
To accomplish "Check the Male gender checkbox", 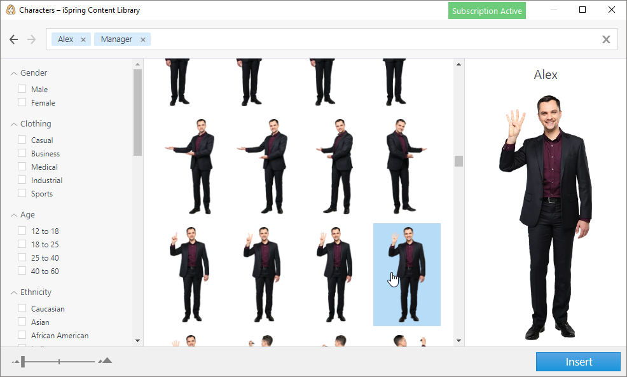I will 22,89.
